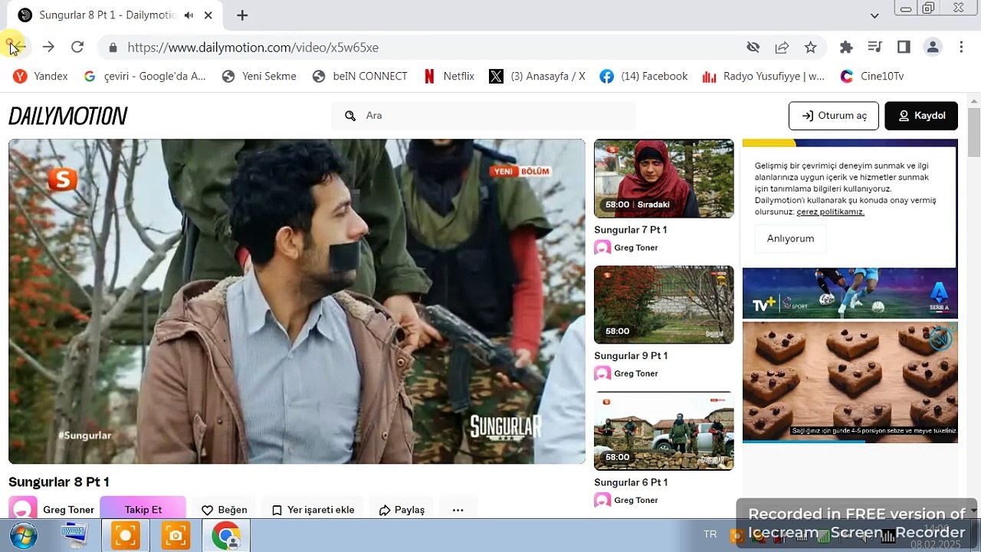981x552 pixels.
Task: Open the Yandex bookmark
Action: click(41, 76)
